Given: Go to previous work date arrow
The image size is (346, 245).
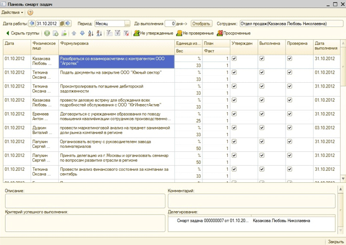Looking at the screenshot, I should tap(32, 24).
